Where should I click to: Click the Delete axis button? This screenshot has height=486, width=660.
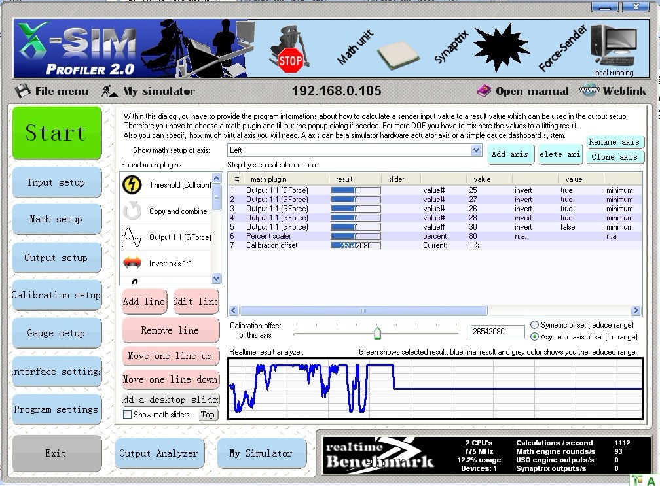coord(560,154)
